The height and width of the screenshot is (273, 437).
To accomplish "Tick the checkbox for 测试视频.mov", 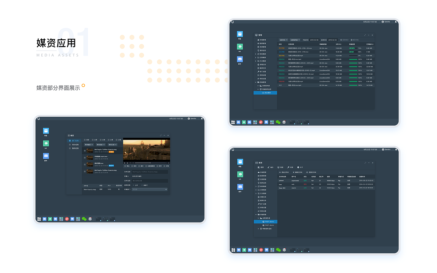I will coord(85,164).
